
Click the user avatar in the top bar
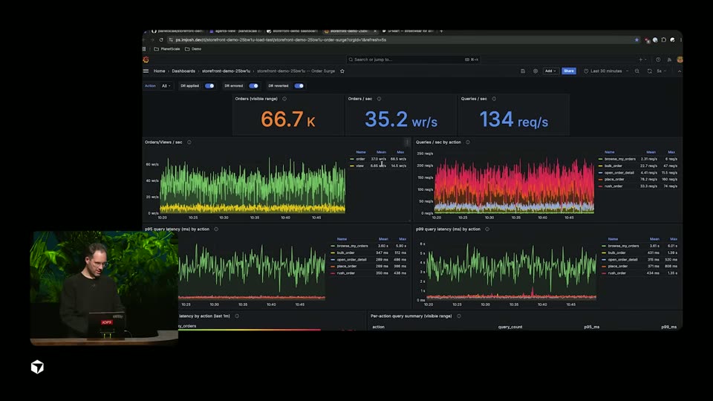[x=680, y=59]
